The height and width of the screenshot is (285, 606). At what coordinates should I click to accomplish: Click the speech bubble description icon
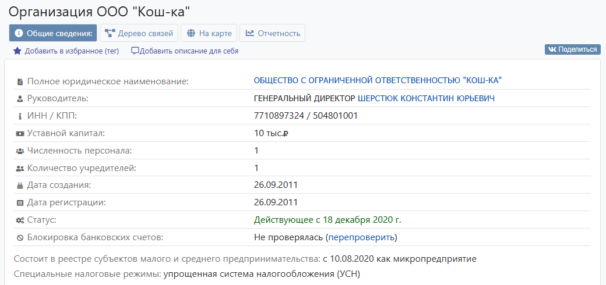click(135, 51)
